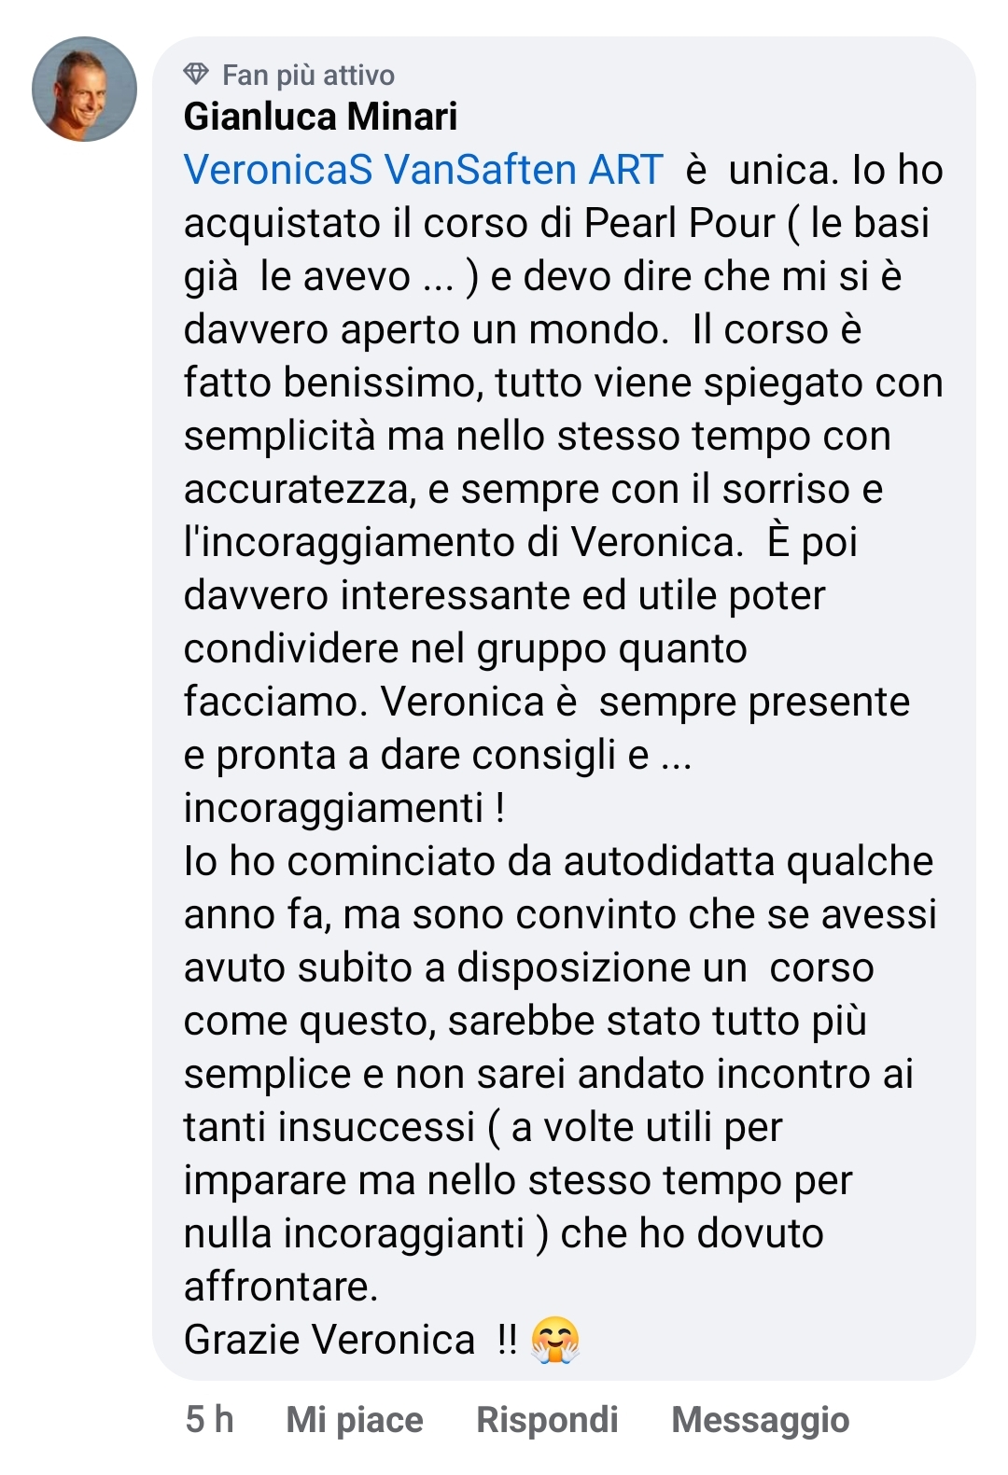The height and width of the screenshot is (1475, 1008).
Task: Tap the hugging face emoji
Action: (x=555, y=1341)
